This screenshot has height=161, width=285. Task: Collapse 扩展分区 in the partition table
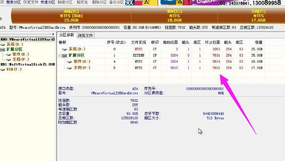click(60, 56)
